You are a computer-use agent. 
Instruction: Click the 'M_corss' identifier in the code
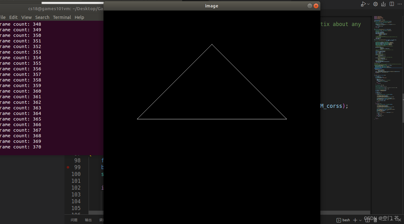(331, 106)
